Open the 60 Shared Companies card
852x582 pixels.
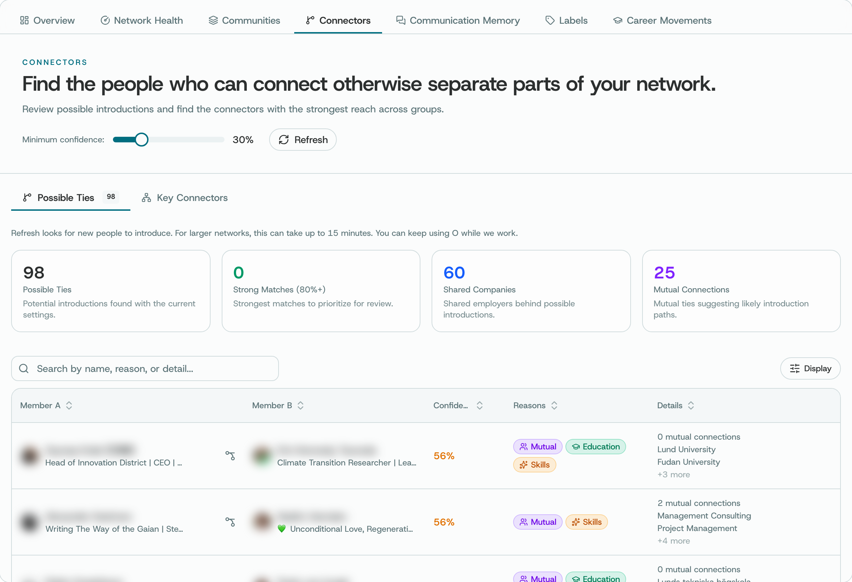(x=531, y=291)
